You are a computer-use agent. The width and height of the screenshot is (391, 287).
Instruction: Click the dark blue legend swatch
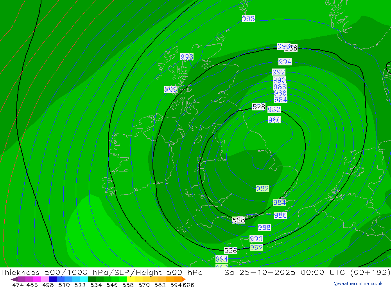click(53, 279)
